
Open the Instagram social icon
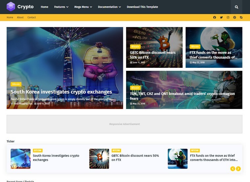(228, 17)
